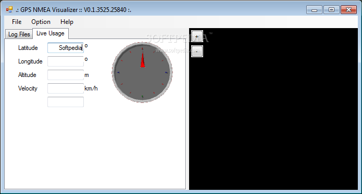Switch to the Log Files tab

[19, 34]
